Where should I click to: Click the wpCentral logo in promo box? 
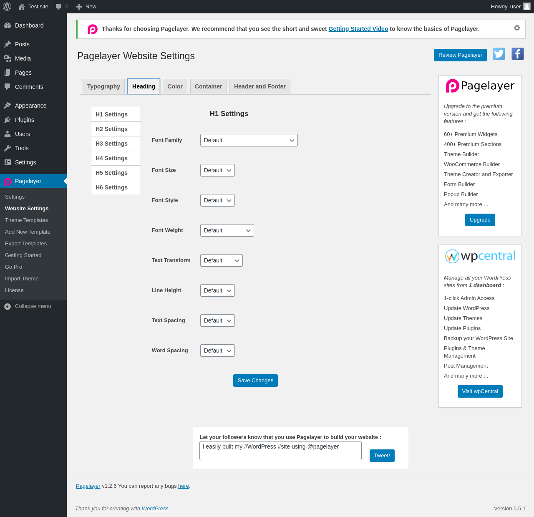[x=480, y=256]
